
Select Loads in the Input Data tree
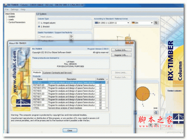(x=11, y=19)
